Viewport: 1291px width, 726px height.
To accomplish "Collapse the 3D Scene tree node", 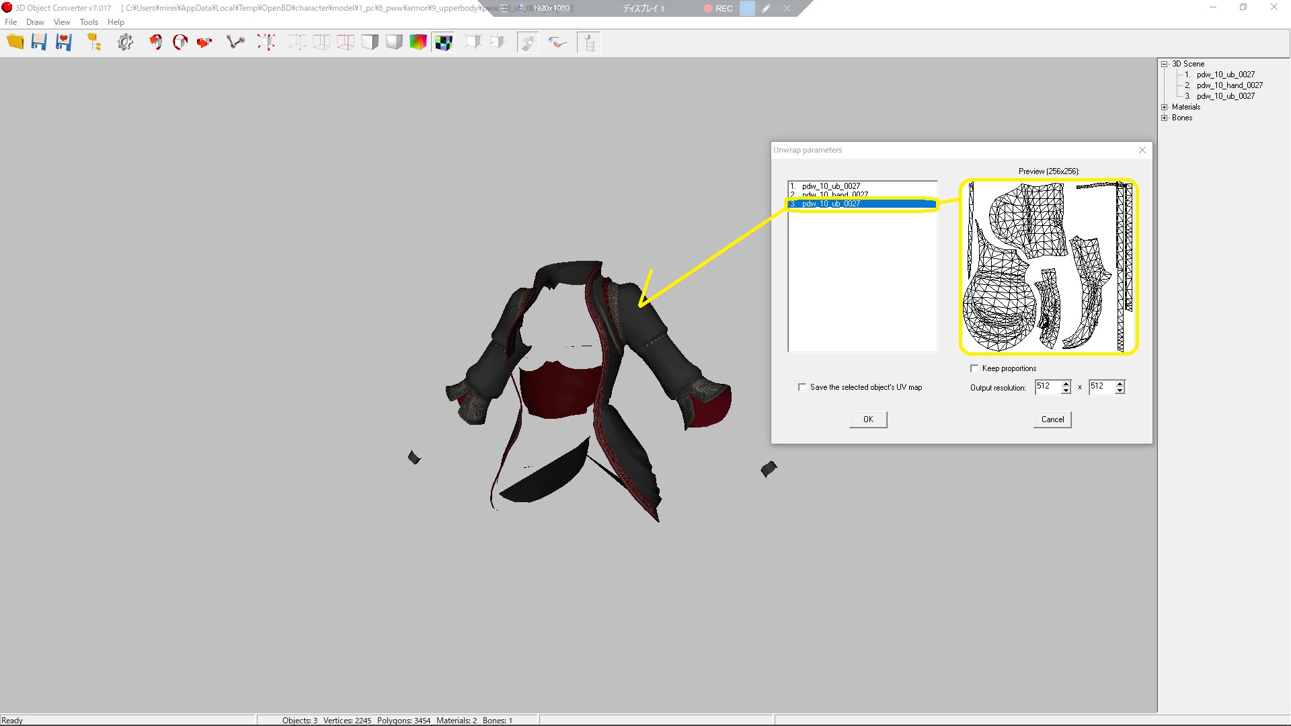I will click(x=1165, y=64).
